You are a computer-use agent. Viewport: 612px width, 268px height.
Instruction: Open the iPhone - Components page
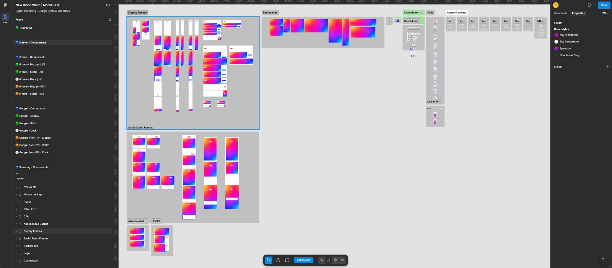(62, 57)
